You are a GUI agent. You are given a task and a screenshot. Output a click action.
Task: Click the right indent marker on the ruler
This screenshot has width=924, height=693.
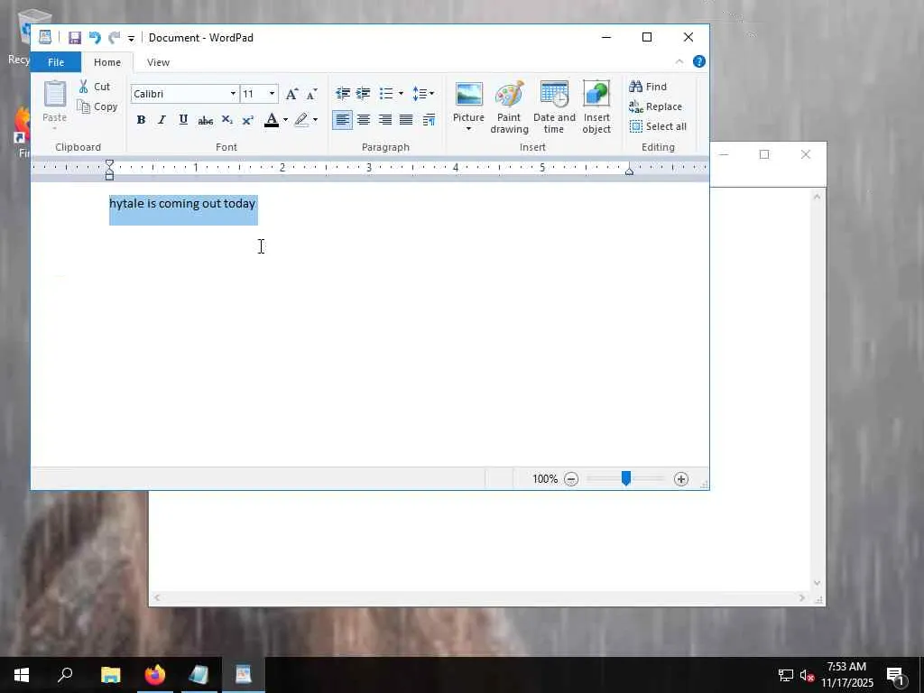pyautogui.click(x=629, y=171)
